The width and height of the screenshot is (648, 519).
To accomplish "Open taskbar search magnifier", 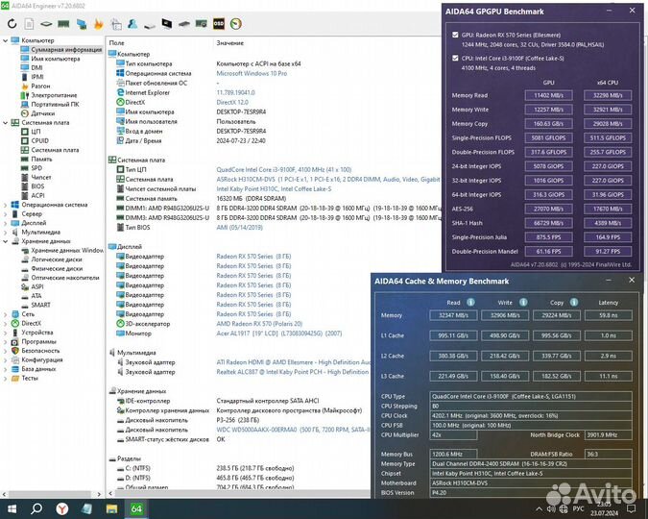I will click(36, 508).
